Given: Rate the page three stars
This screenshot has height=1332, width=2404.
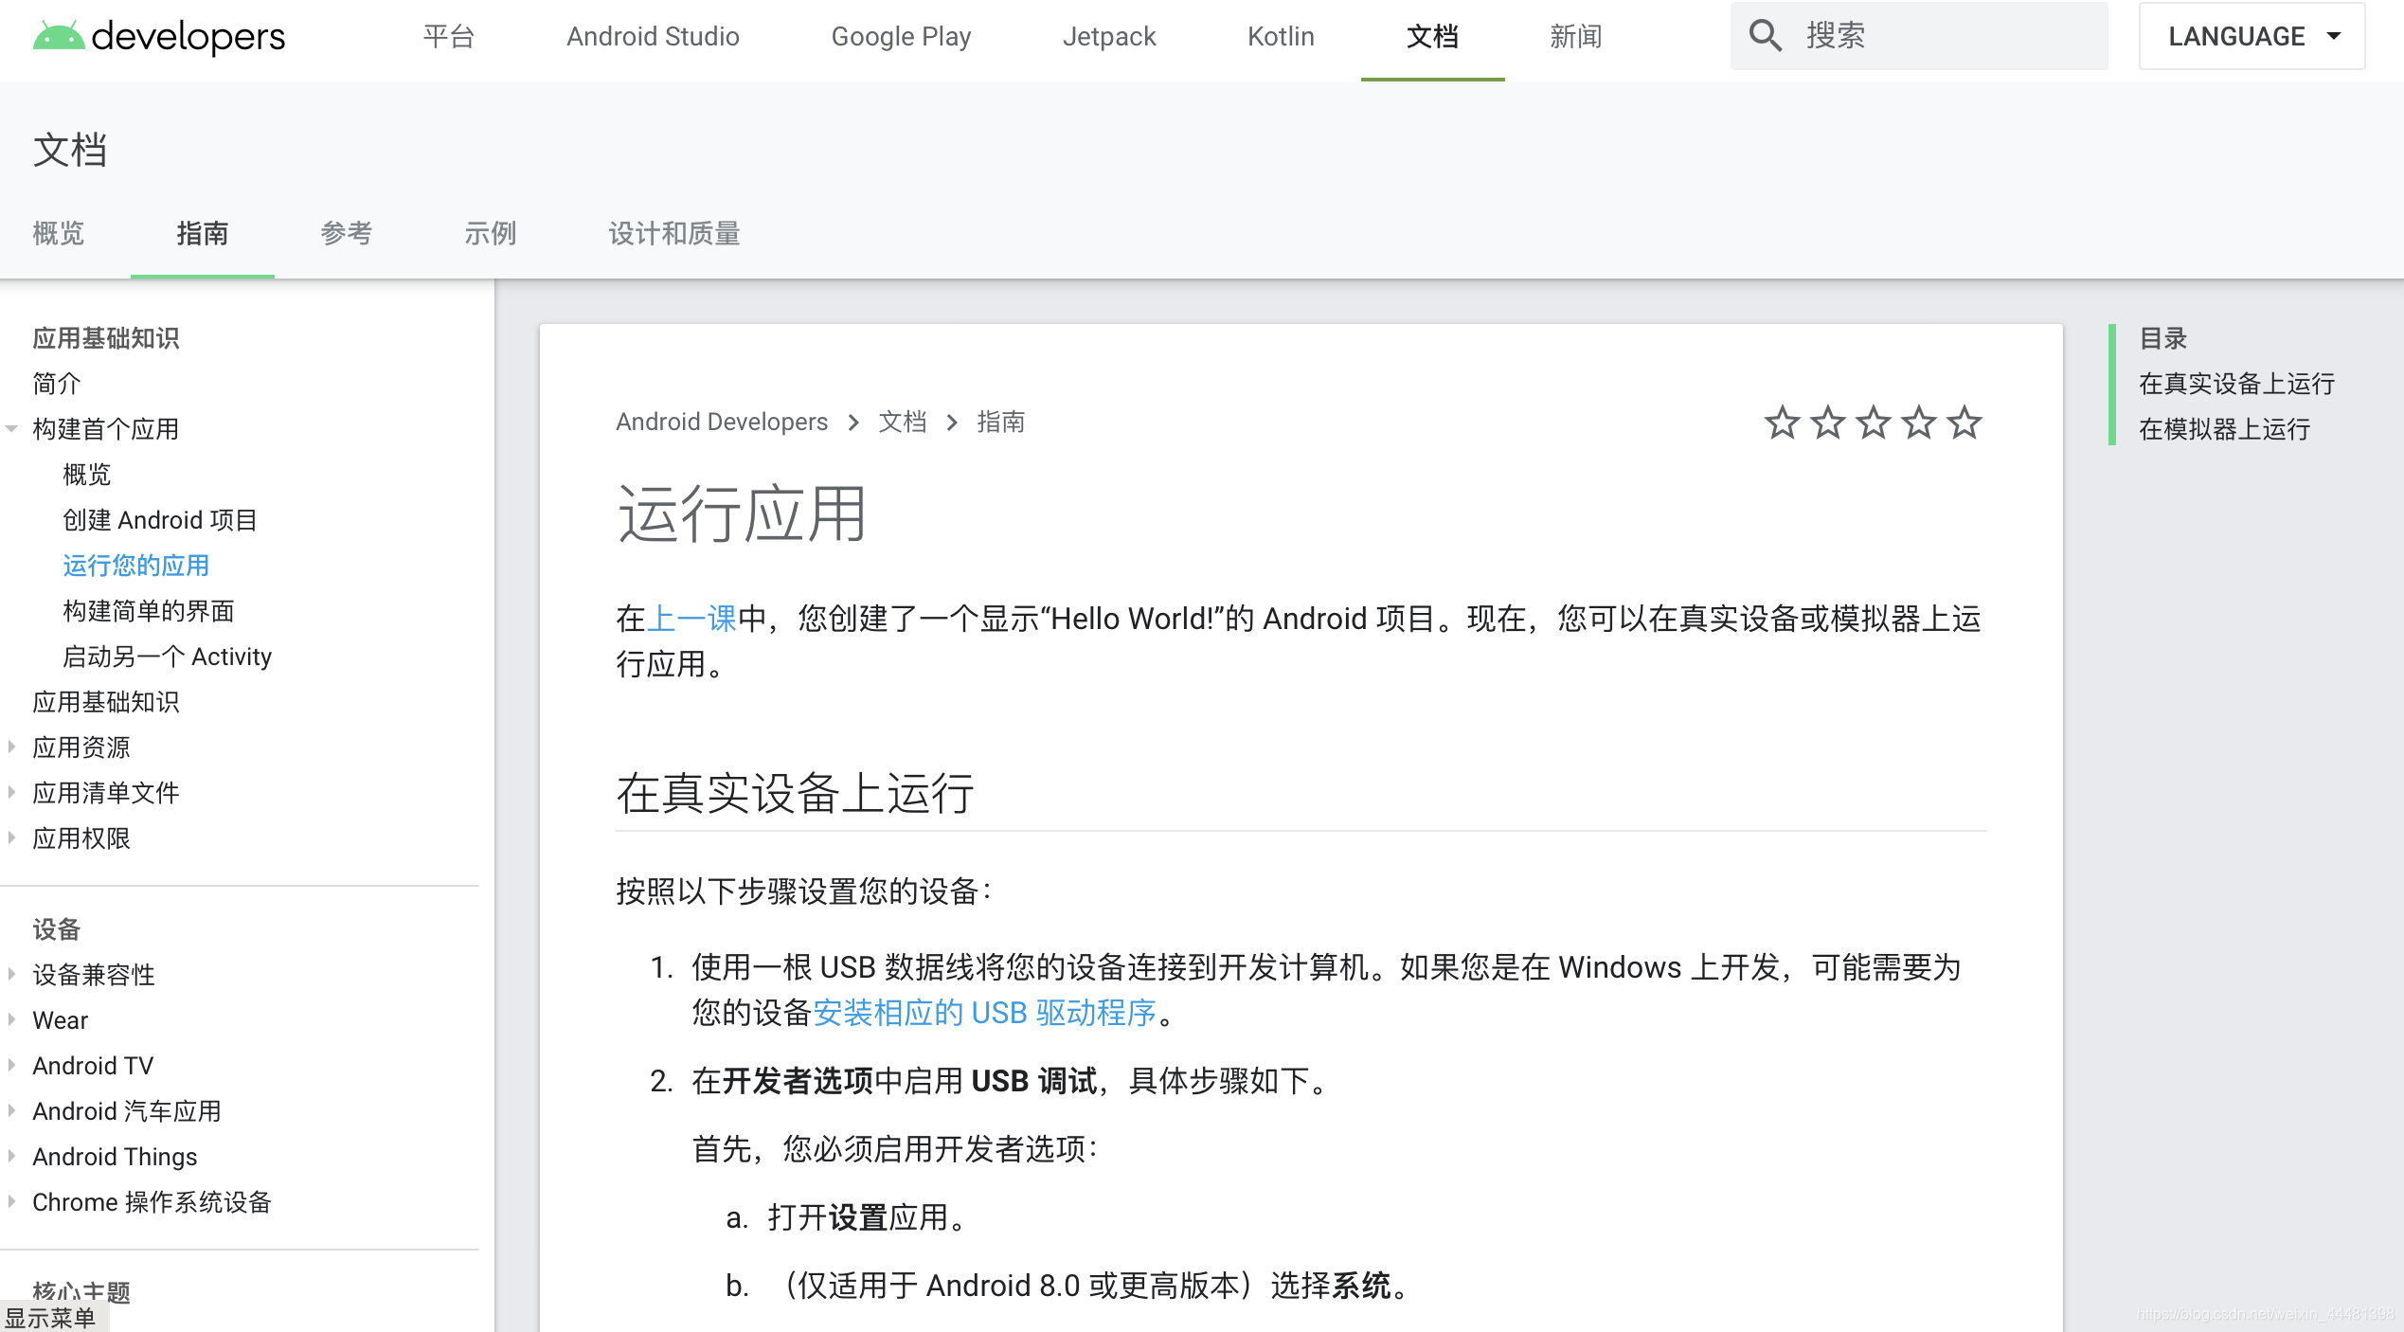Looking at the screenshot, I should coord(1873,423).
